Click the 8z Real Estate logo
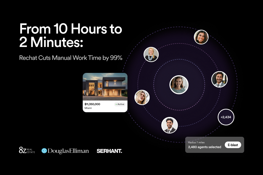The height and width of the screenshot is (175, 263). pos(27,151)
